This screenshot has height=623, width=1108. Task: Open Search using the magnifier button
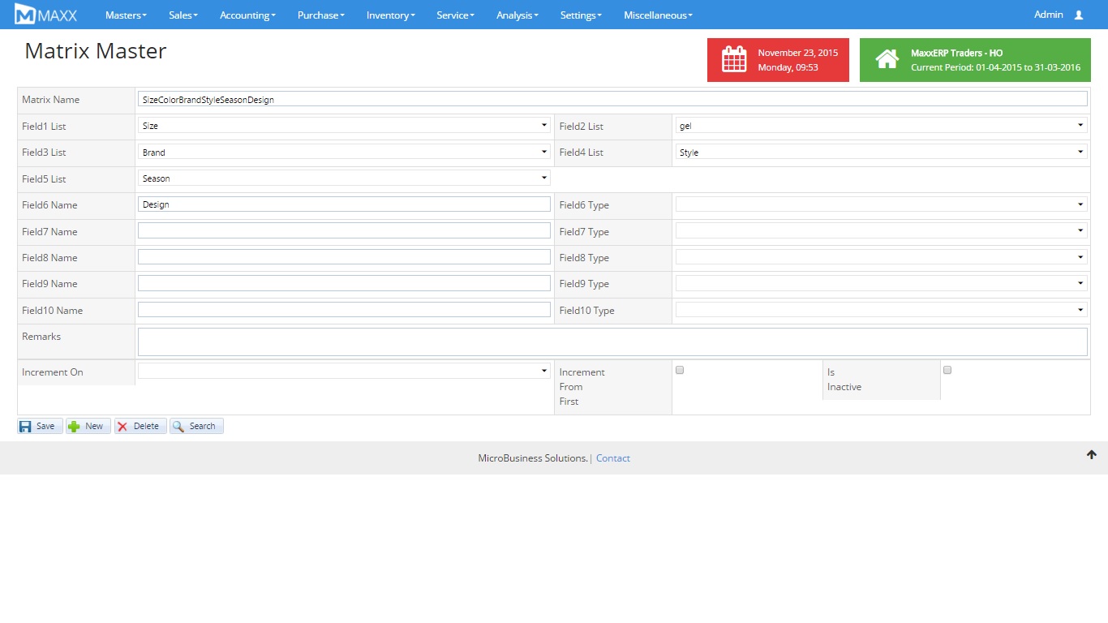pyautogui.click(x=196, y=426)
